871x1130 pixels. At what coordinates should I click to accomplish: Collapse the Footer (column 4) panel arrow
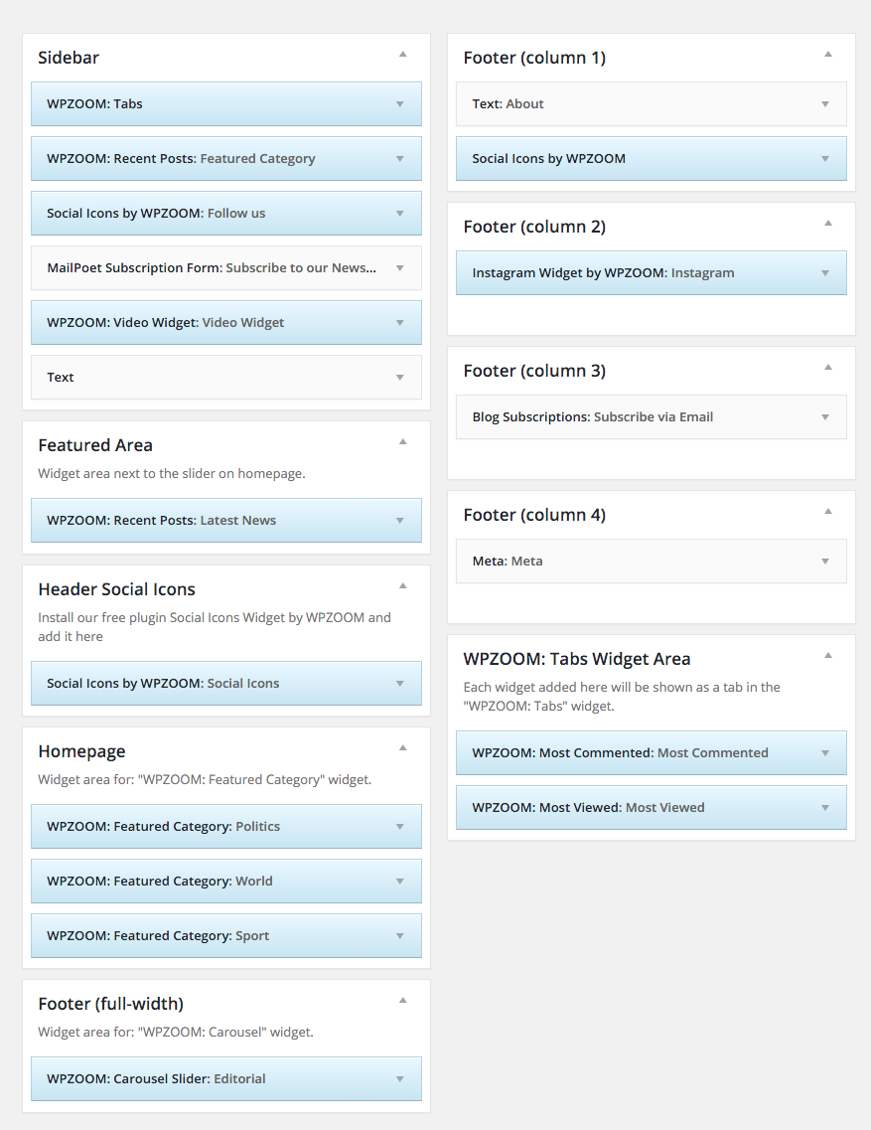(827, 512)
